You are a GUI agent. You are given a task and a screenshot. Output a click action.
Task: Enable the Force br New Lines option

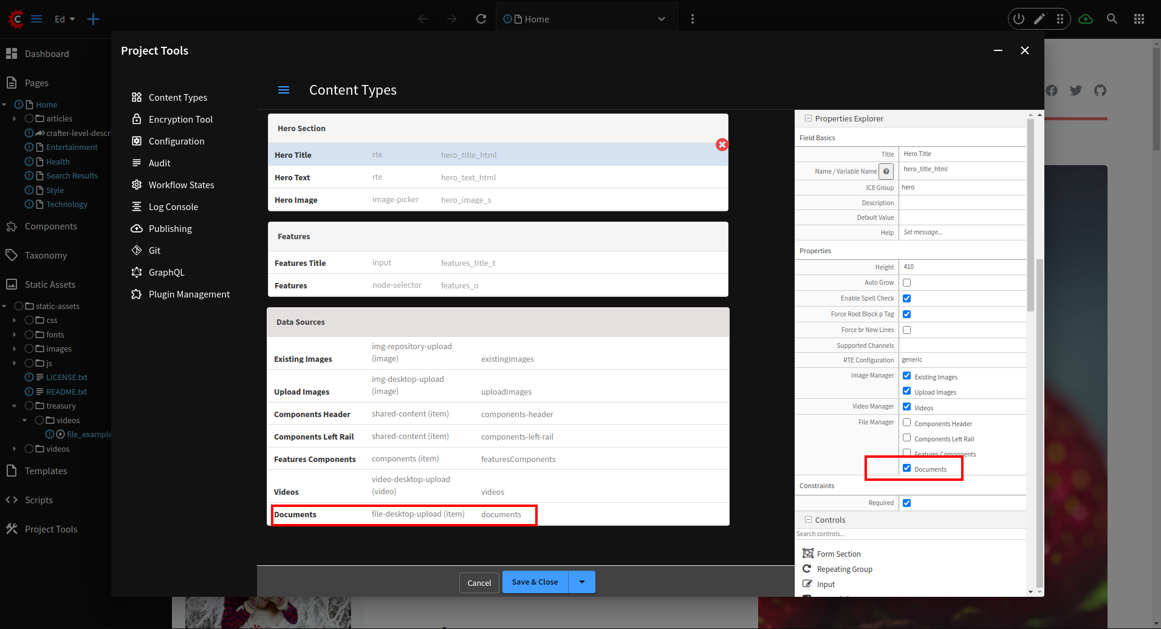906,330
